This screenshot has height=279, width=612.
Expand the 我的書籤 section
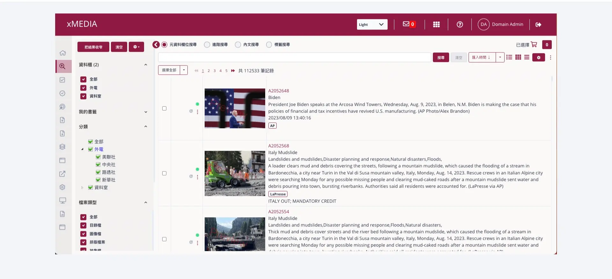pyautogui.click(x=146, y=112)
